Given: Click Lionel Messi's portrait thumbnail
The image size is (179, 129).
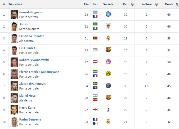Looking at the screenshot, I should [x=14, y=98].
